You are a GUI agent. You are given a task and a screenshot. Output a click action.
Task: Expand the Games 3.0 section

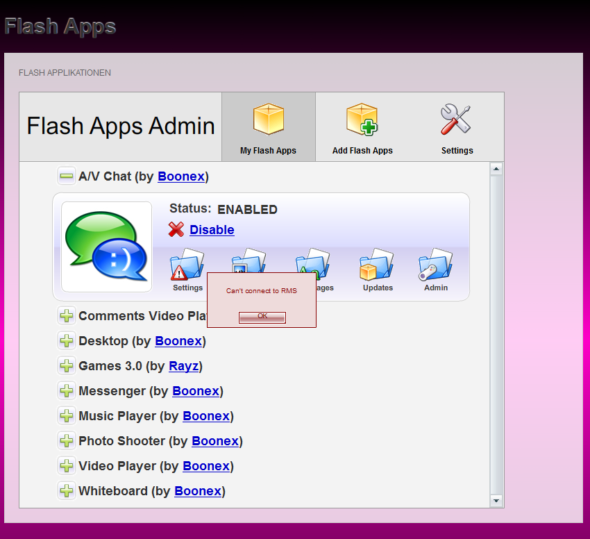[x=67, y=366]
